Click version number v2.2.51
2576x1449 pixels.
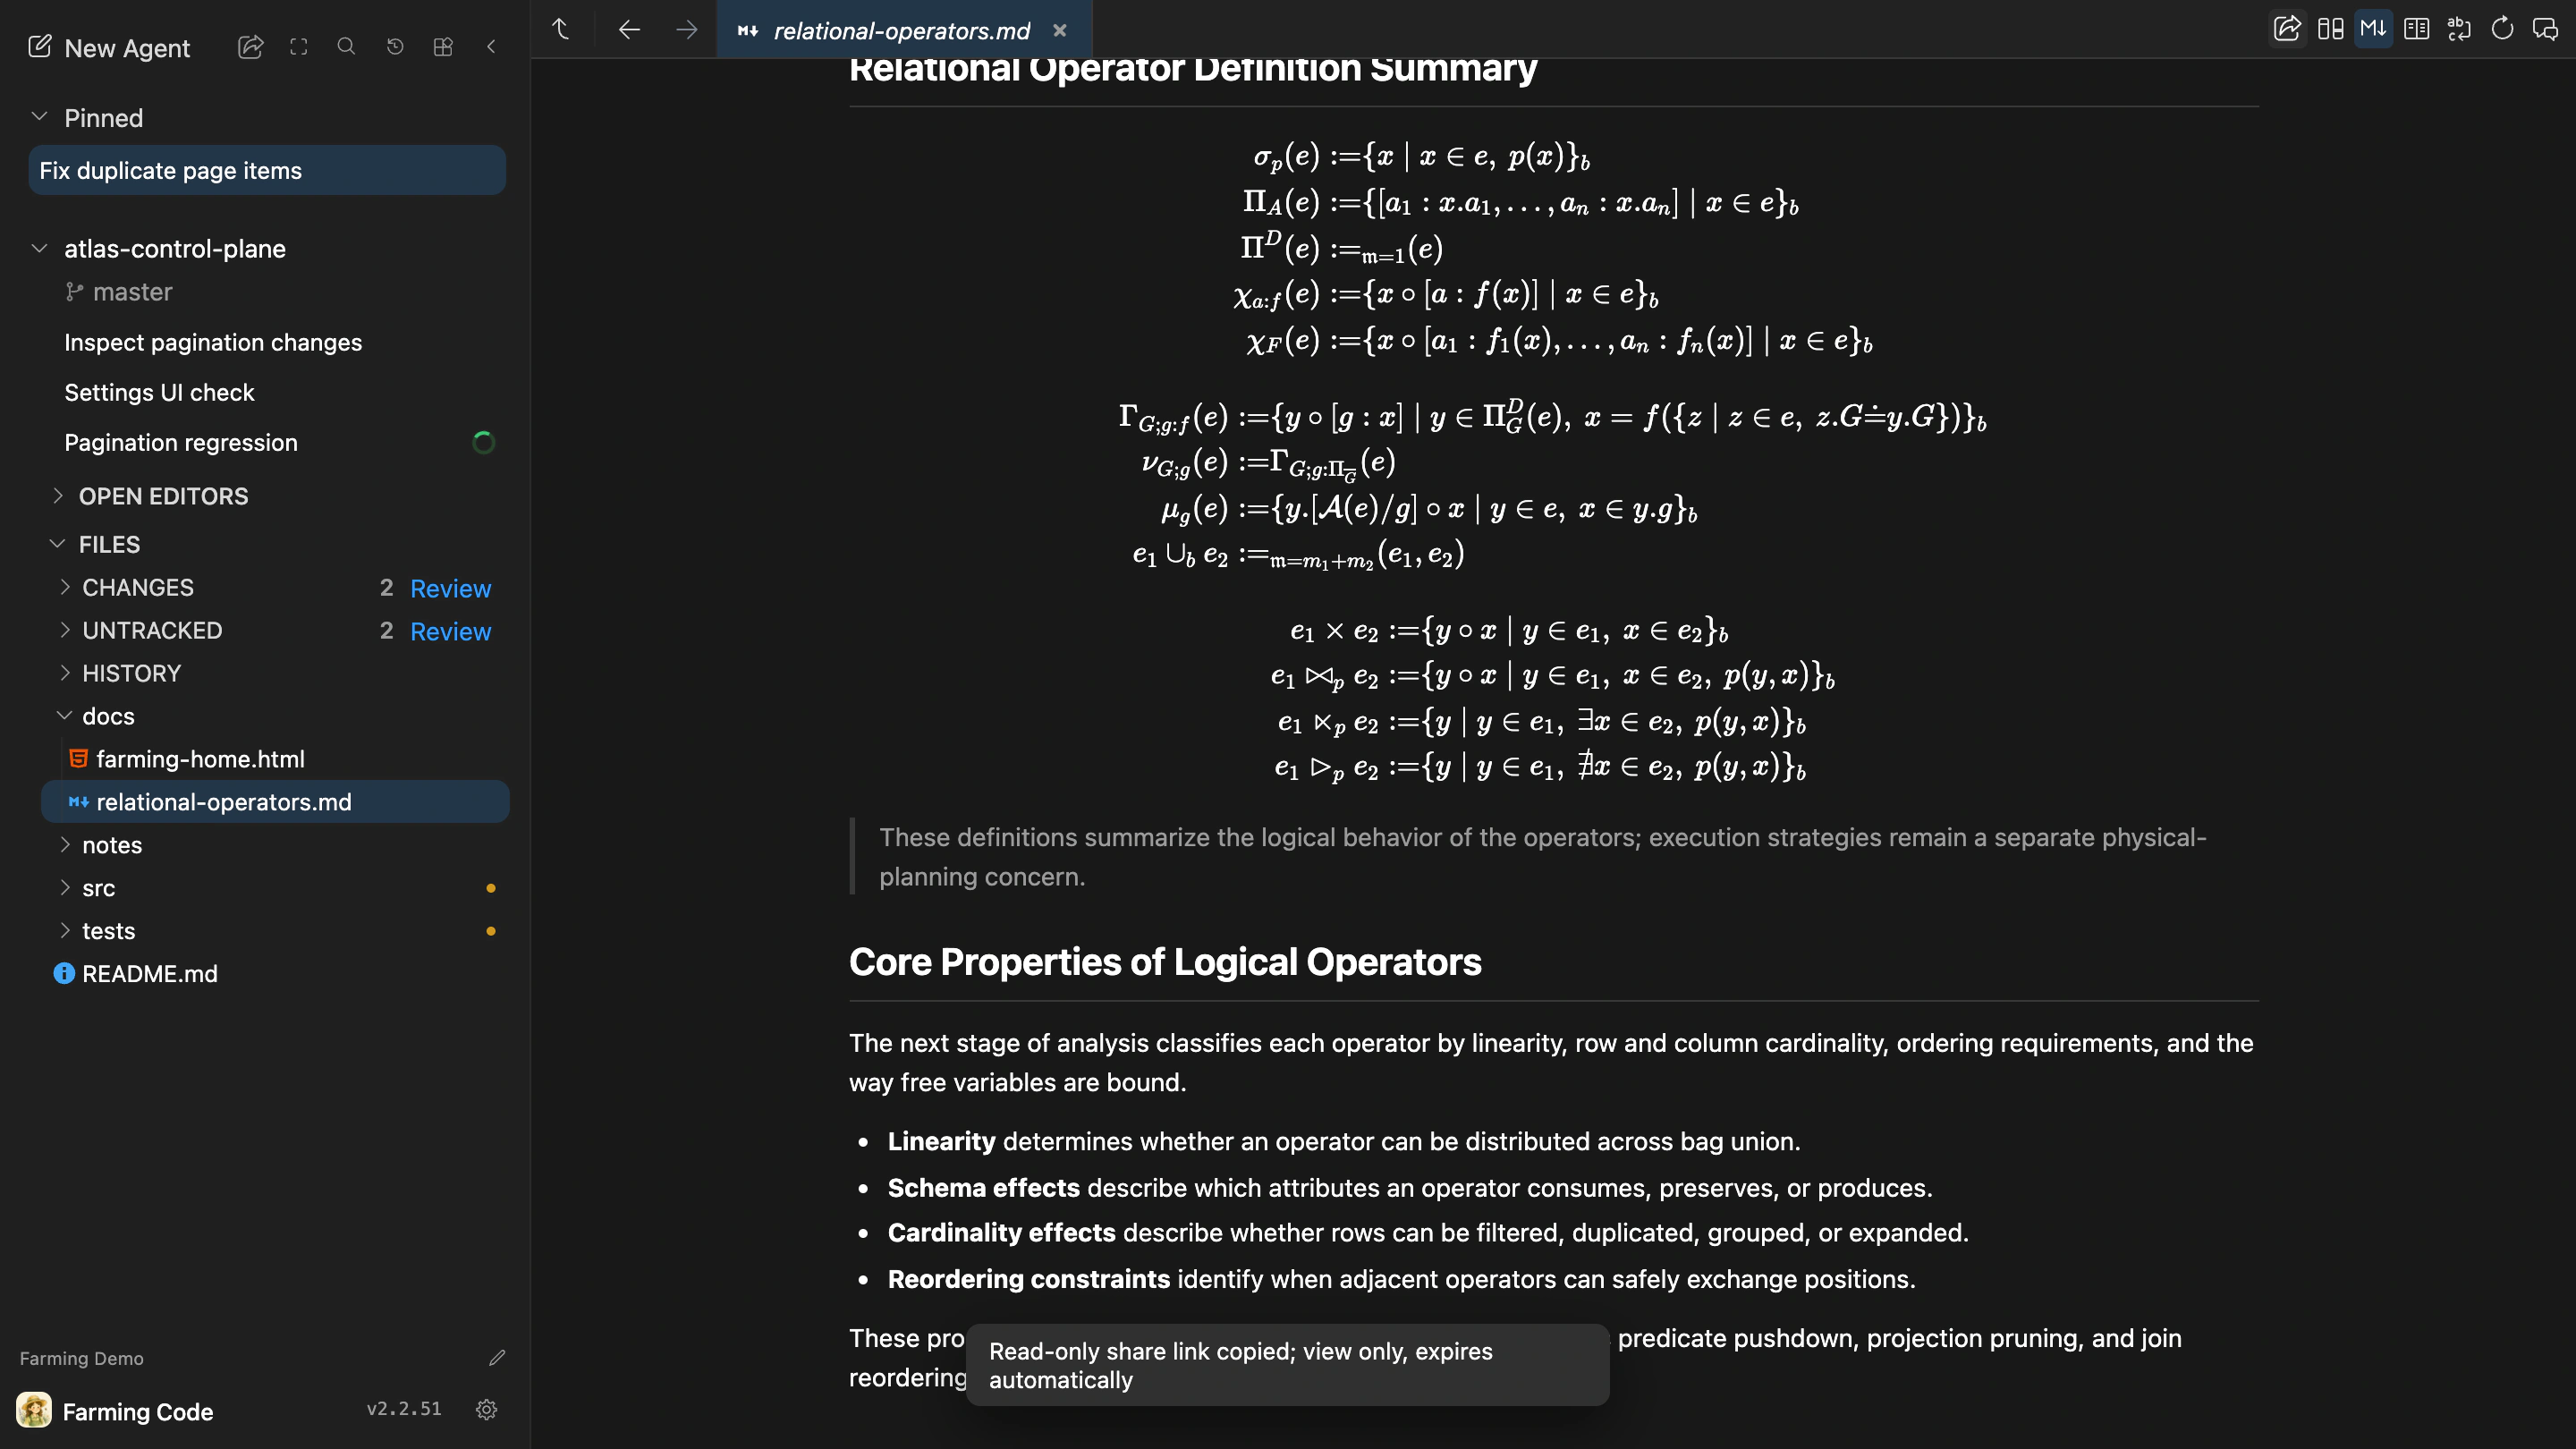(x=404, y=1409)
